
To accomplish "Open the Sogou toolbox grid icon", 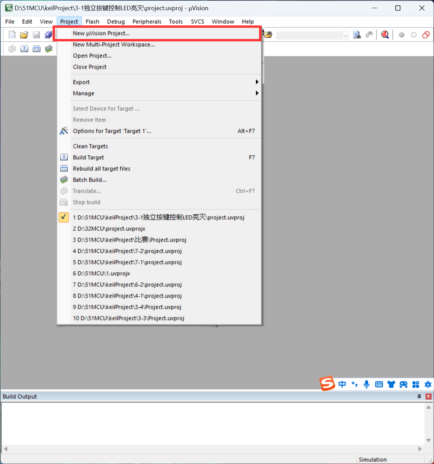I will pyautogui.click(x=416, y=384).
